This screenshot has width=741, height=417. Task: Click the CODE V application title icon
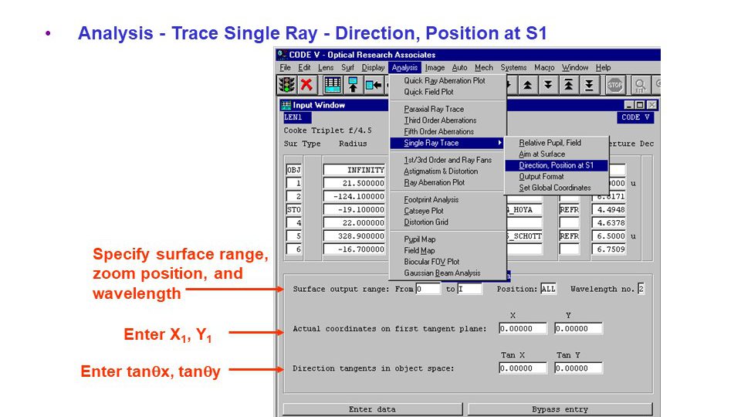tap(283, 54)
